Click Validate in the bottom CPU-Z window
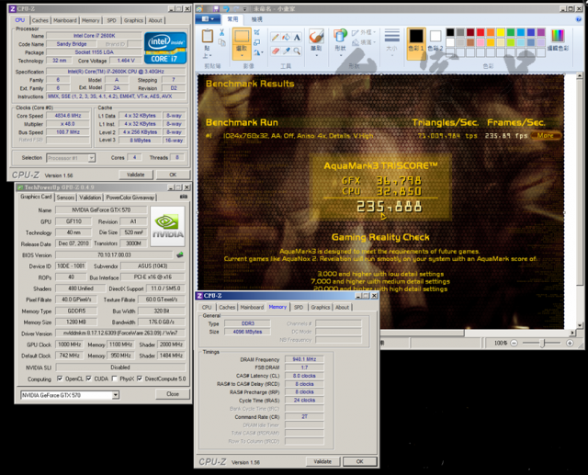Viewport: 588px width, 475px height. pyautogui.click(x=322, y=462)
